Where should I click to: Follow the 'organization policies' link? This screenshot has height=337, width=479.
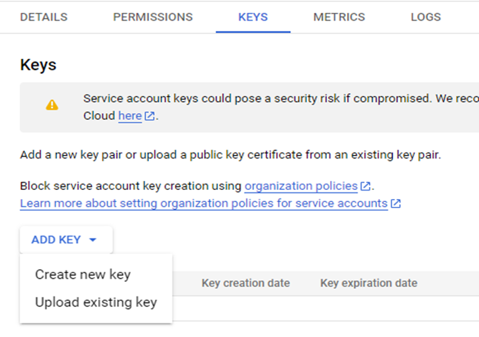click(x=301, y=186)
